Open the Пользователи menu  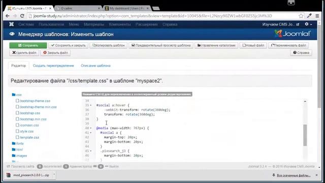tap(51, 24)
